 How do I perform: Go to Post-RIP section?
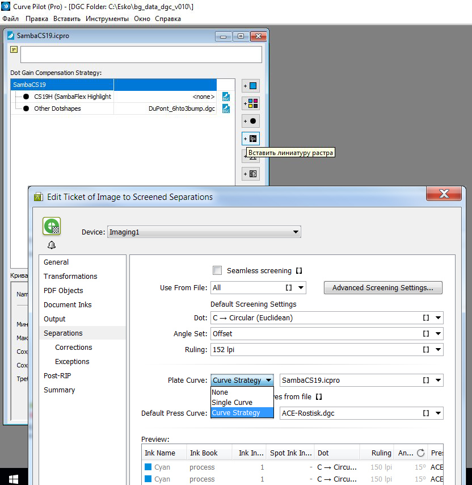pos(82,376)
